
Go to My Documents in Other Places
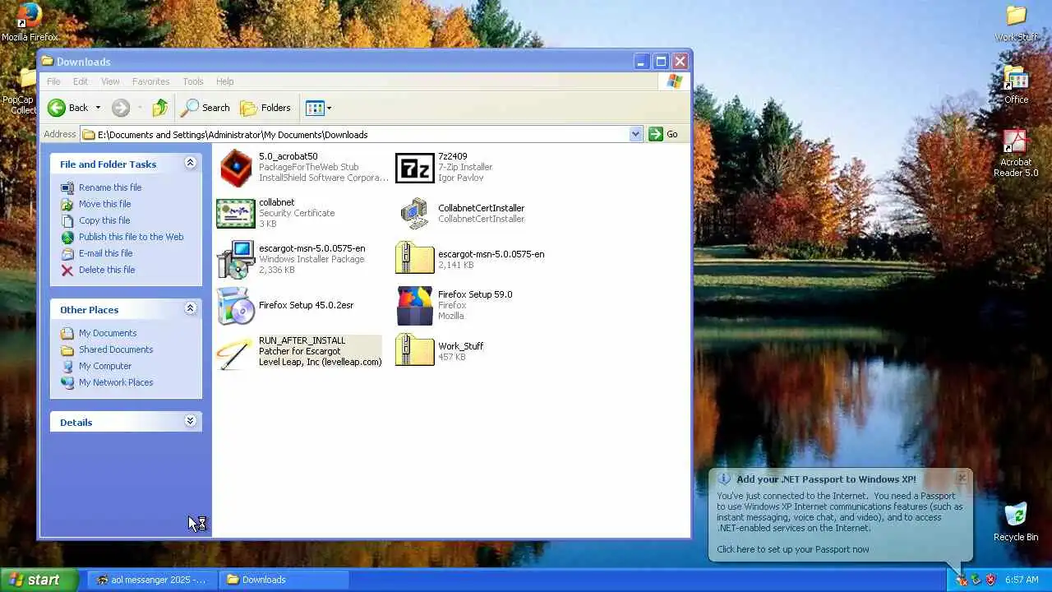pos(108,333)
